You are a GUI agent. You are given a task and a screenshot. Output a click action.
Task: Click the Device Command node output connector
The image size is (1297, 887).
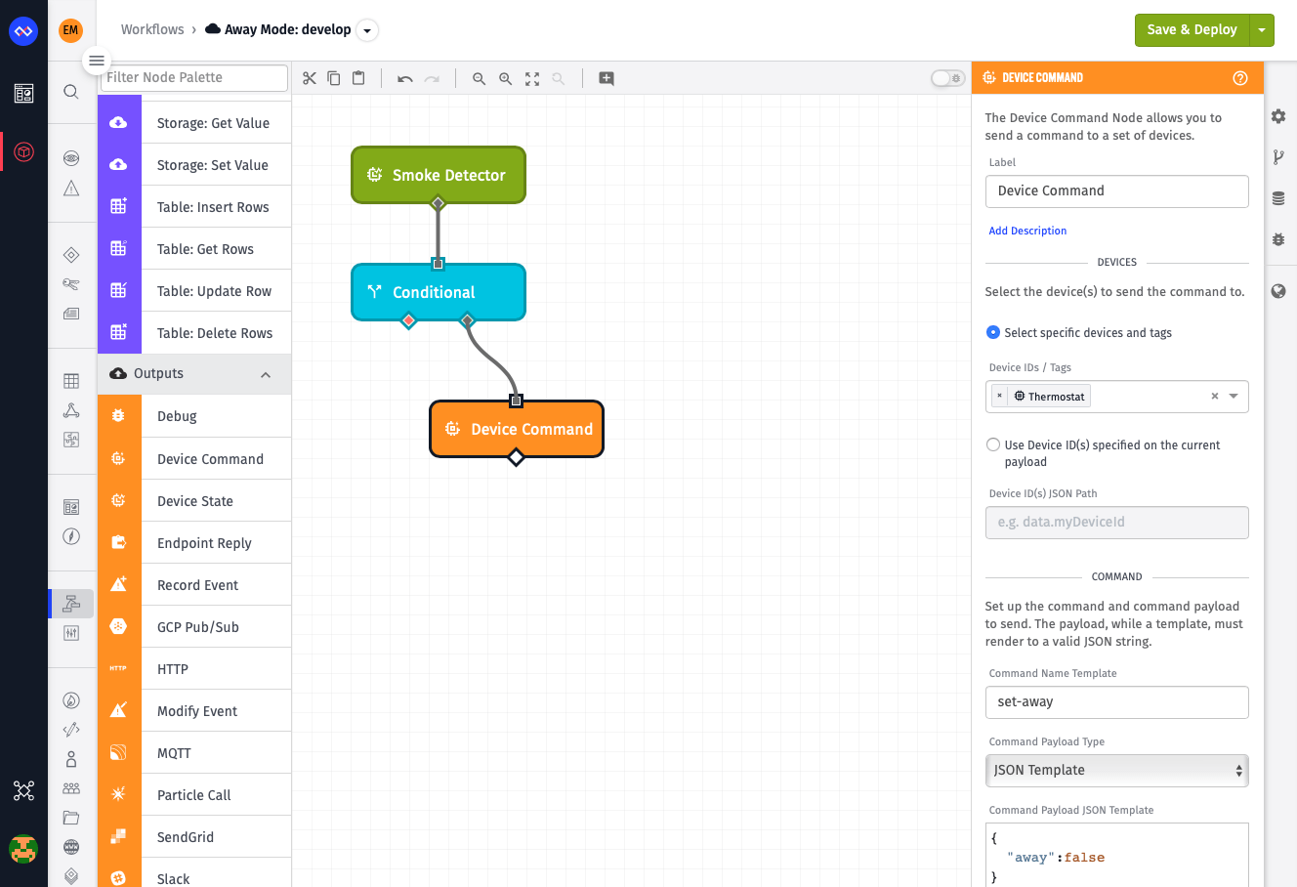[x=517, y=457]
